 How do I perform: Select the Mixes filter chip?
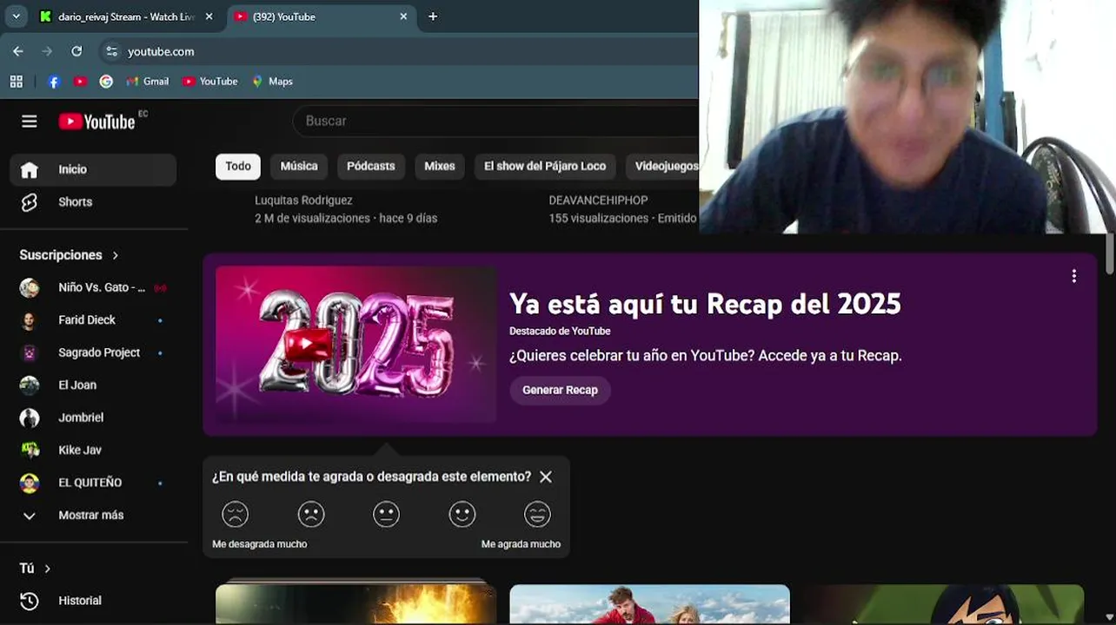(440, 167)
